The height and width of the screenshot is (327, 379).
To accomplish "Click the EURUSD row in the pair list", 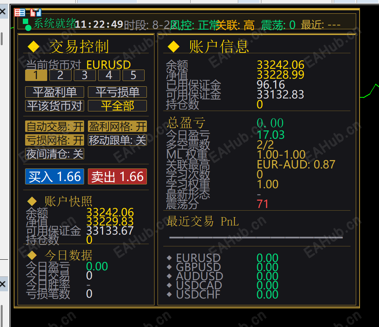I will point(222,258).
